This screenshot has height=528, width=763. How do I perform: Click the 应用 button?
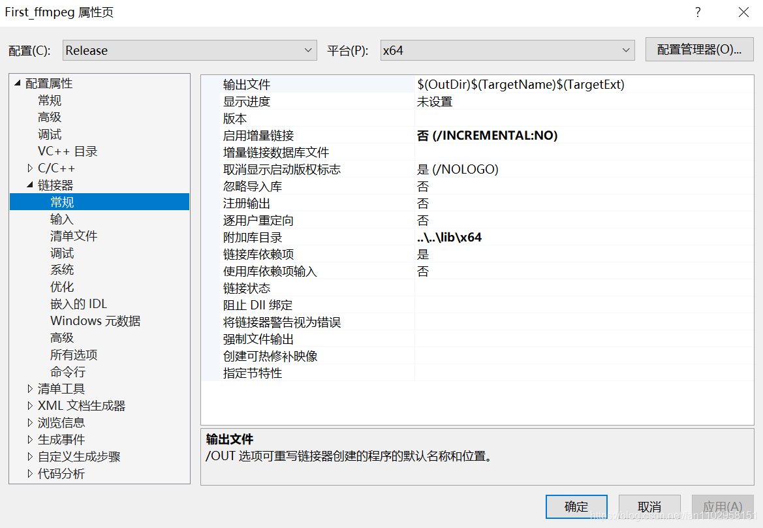point(722,506)
